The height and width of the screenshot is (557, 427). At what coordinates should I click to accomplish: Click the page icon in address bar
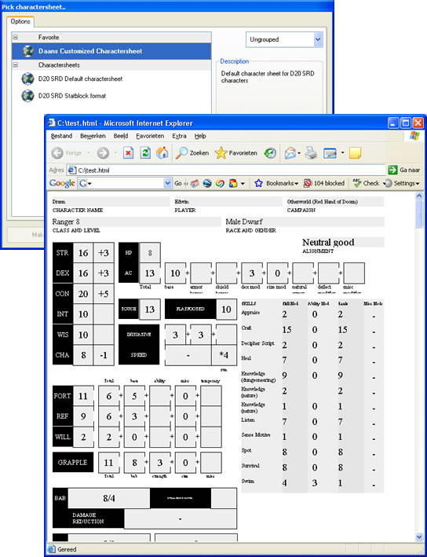[x=72, y=170]
